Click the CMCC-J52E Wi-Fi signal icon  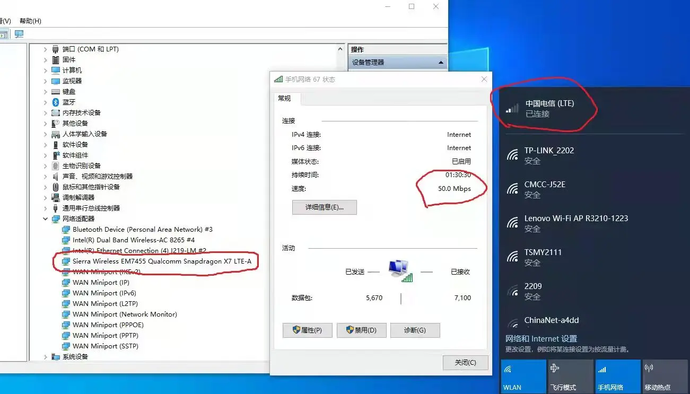tap(512, 189)
